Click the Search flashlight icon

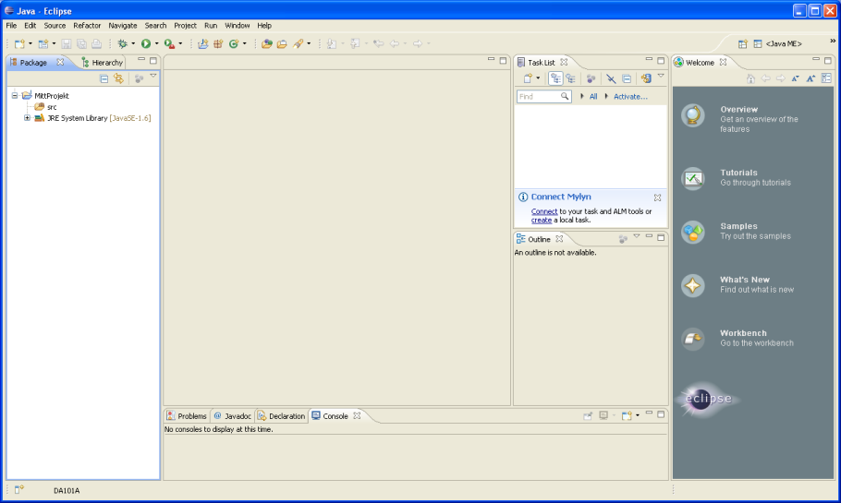(299, 44)
